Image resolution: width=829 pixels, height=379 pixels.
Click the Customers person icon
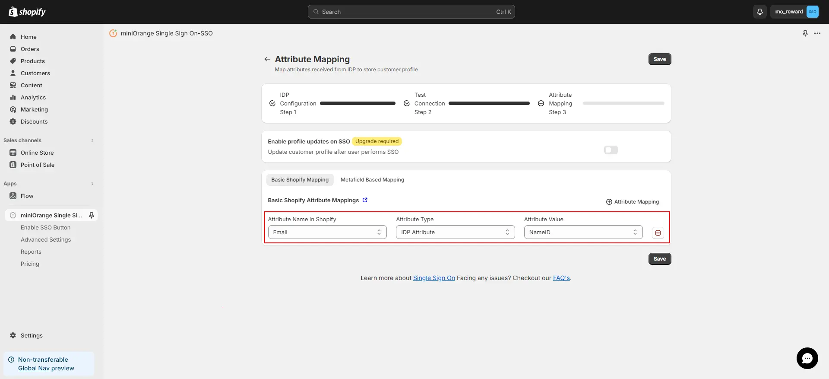[13, 73]
